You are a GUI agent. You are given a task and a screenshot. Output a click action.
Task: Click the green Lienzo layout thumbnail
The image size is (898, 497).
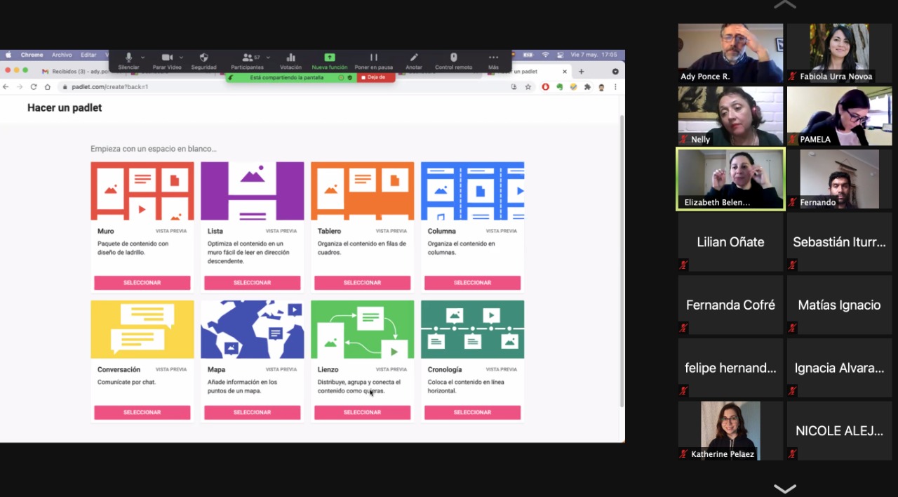(363, 329)
